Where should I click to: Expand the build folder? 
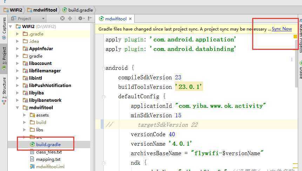pos(25,123)
